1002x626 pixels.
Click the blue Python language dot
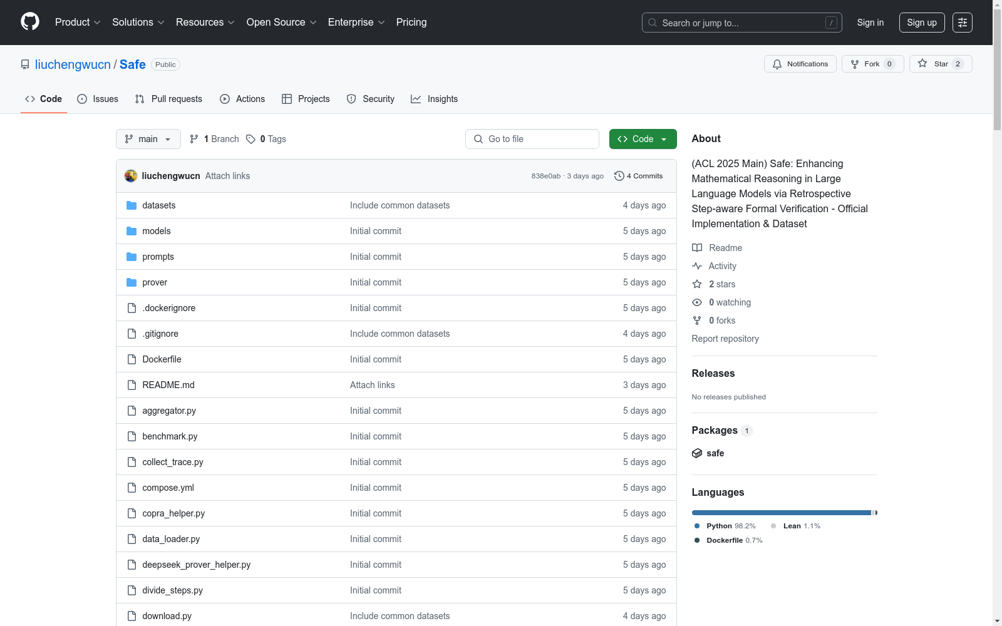click(697, 526)
